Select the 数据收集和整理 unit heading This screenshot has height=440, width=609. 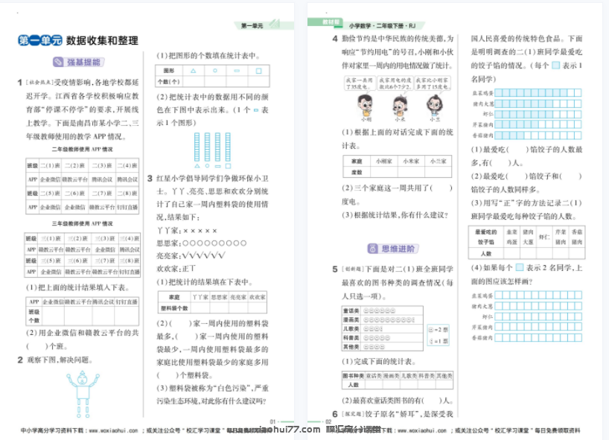point(102,40)
